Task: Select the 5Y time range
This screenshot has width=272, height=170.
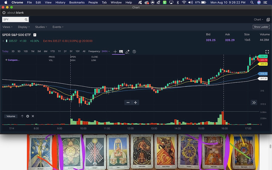Action: (x=71, y=51)
